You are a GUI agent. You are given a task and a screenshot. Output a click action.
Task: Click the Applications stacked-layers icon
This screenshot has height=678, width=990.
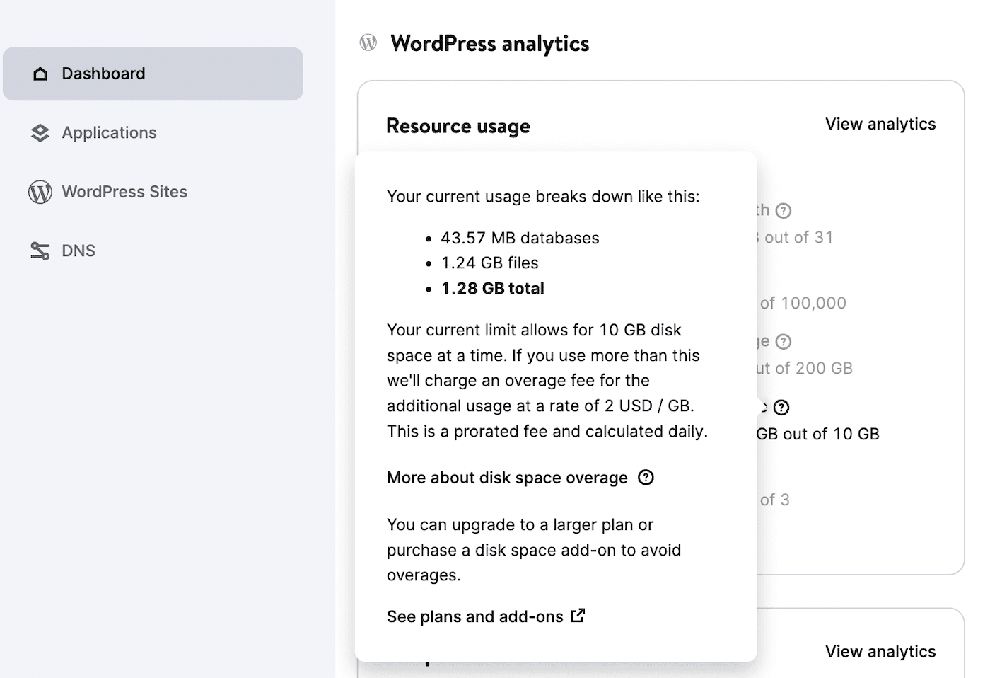pyautogui.click(x=40, y=132)
